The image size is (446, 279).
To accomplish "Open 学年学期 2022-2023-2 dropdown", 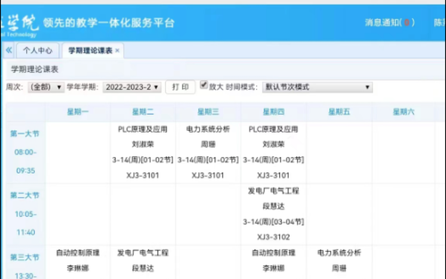I will (132, 87).
